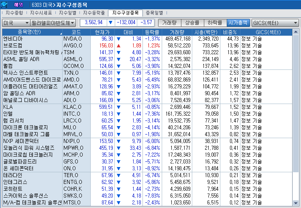Viewport: 301px width, 208px height.
Task: Select NXP 세미콘덕터 row name
Action: tap(21, 141)
